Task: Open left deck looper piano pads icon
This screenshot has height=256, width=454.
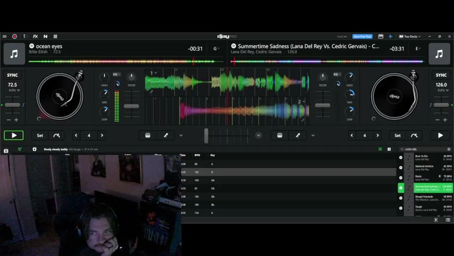Action: (x=148, y=135)
